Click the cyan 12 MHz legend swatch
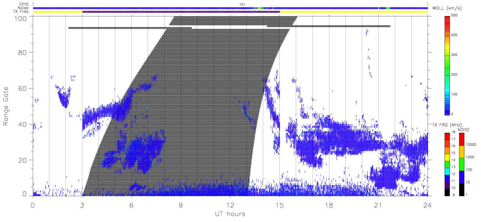Screen dimensions: 481x222 click(447, 171)
